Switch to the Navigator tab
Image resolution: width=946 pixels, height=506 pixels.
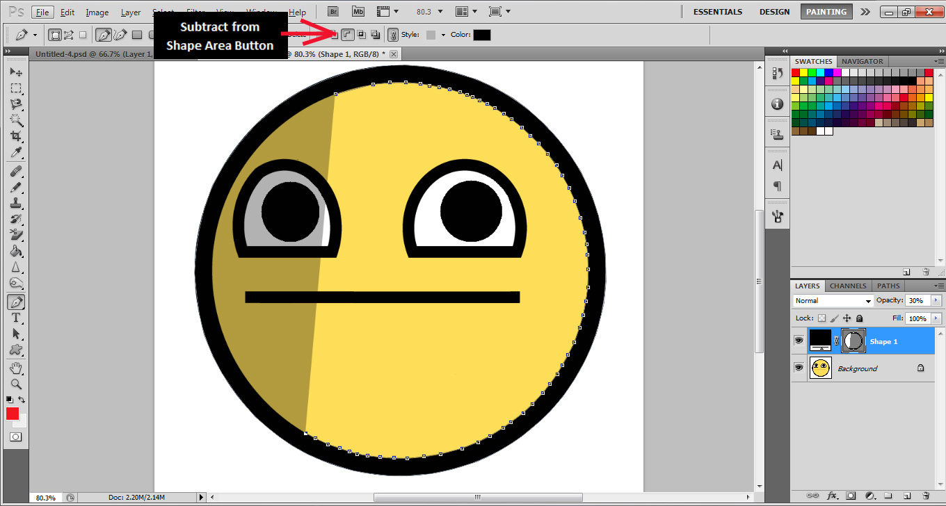[x=862, y=61]
